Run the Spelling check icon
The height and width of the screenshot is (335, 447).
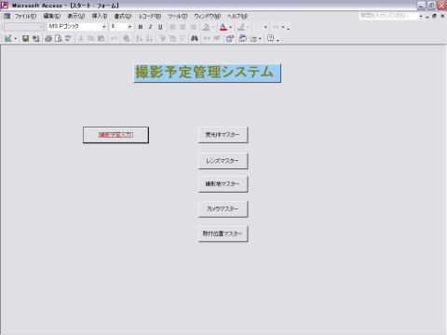[x=68, y=38]
